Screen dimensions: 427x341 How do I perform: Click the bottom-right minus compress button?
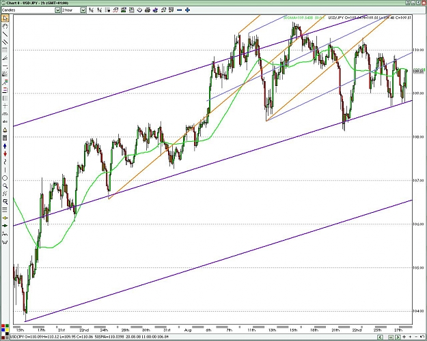(416, 337)
